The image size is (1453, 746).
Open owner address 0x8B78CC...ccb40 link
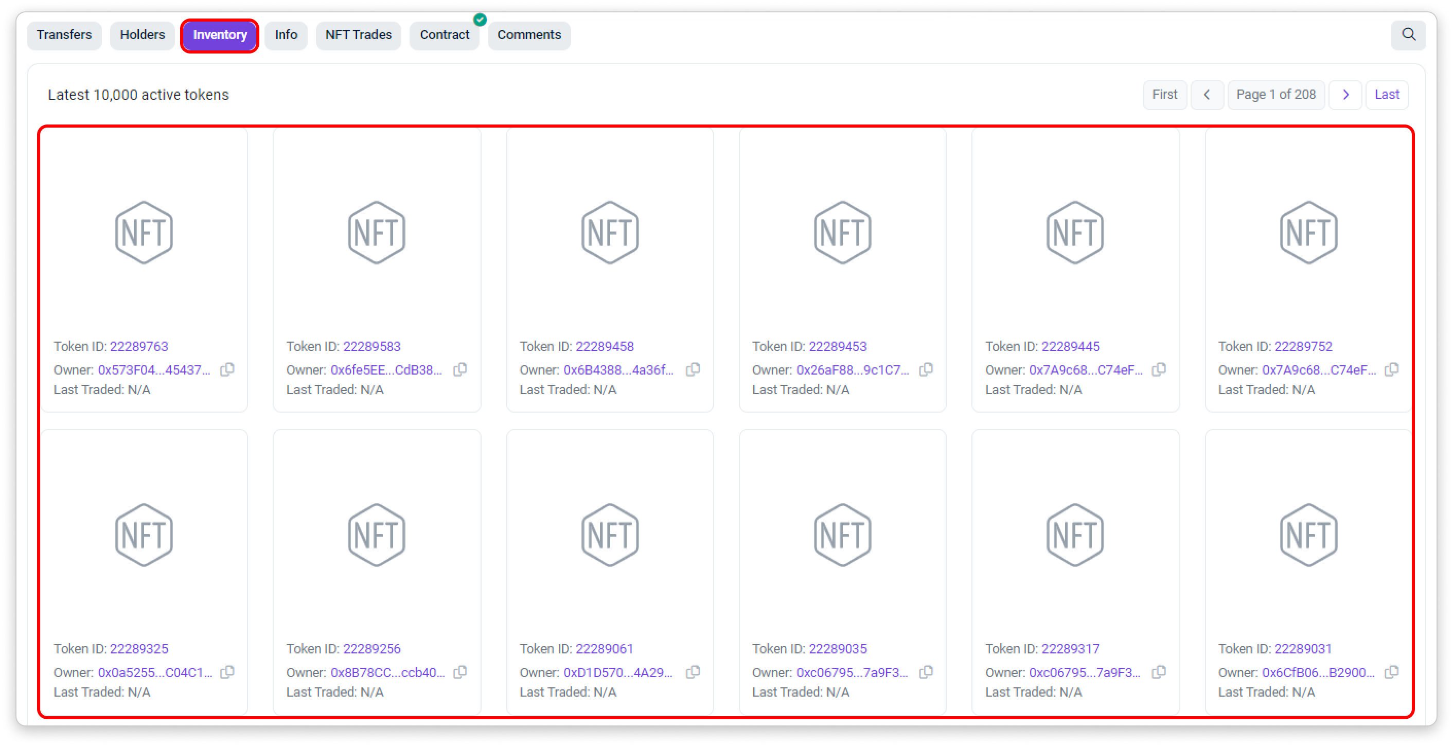click(387, 672)
